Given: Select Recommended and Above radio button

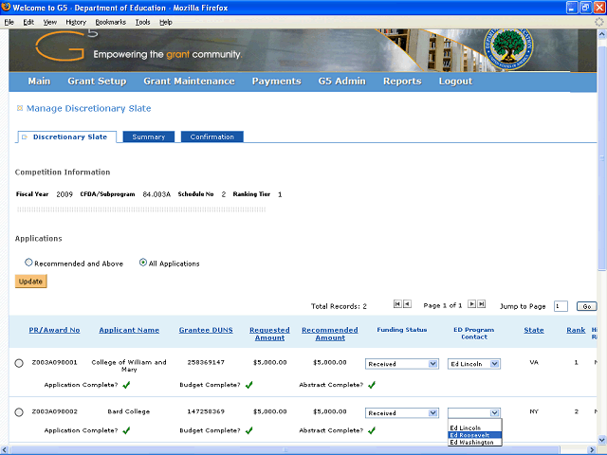Looking at the screenshot, I should tap(28, 263).
